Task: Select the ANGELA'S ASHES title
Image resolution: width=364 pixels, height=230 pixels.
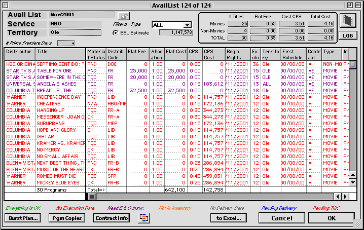Action: (x=56, y=84)
